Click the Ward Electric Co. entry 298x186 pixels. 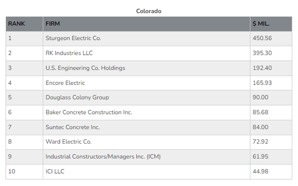pyautogui.click(x=68, y=142)
